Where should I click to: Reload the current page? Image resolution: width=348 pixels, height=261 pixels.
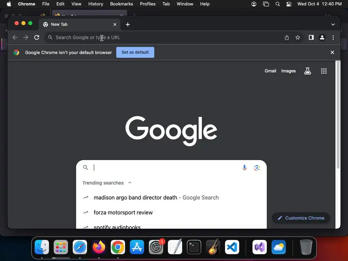[x=37, y=37]
